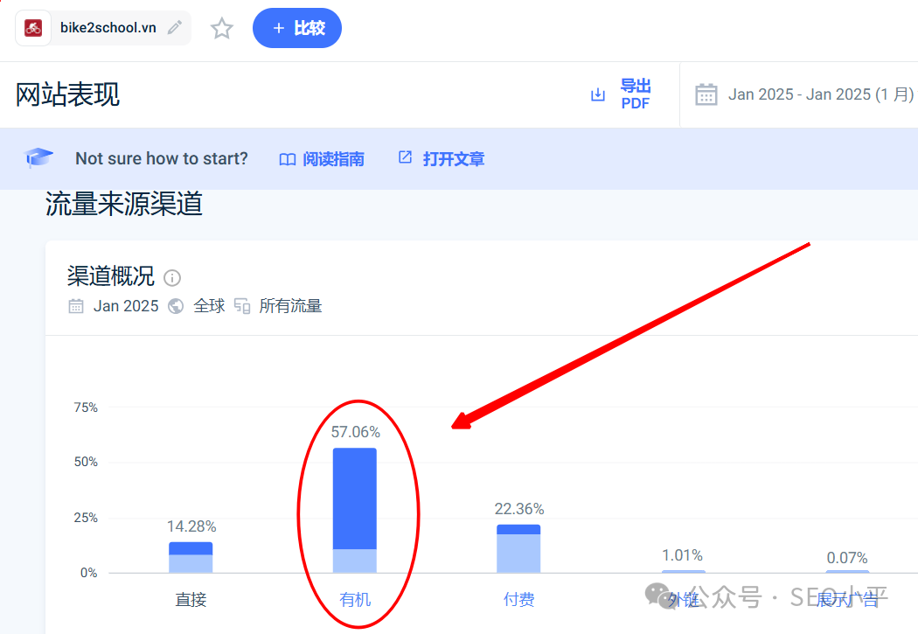
Task: Open the 付费 channel link
Action: pyautogui.click(x=518, y=600)
